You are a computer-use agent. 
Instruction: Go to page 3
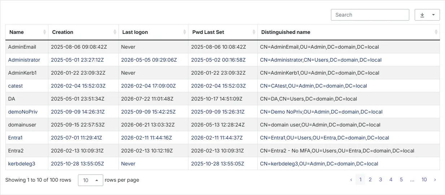[x=380, y=180]
